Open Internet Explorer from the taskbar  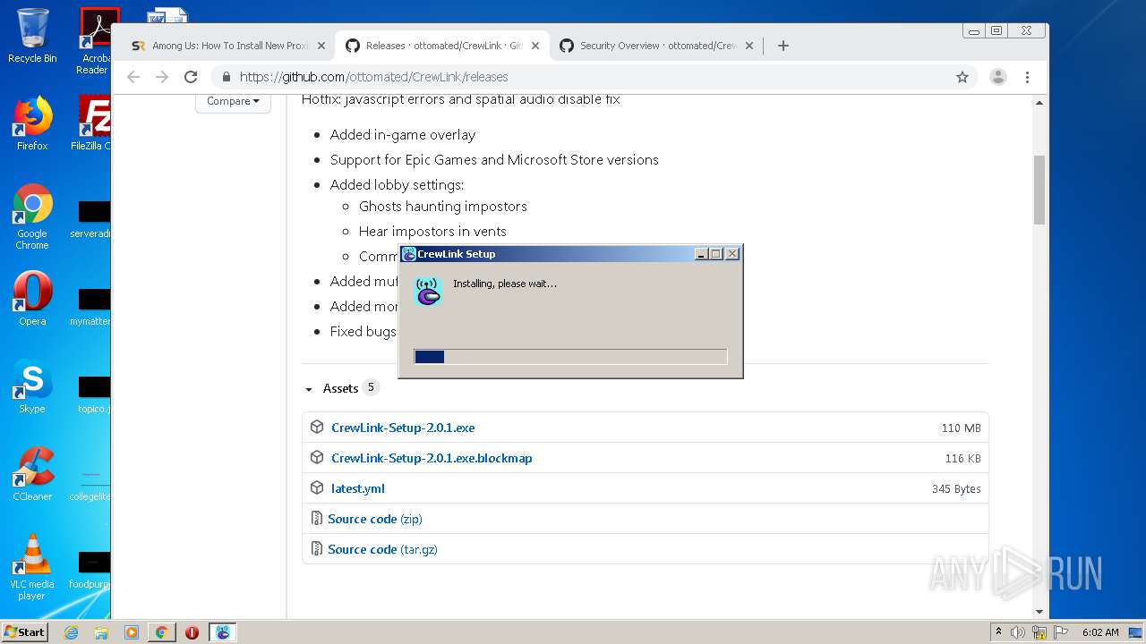click(x=72, y=632)
